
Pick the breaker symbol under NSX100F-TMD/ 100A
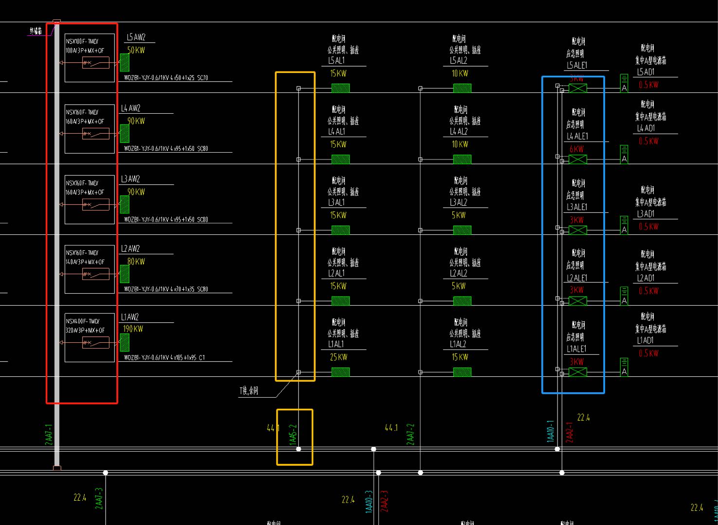tap(95, 63)
